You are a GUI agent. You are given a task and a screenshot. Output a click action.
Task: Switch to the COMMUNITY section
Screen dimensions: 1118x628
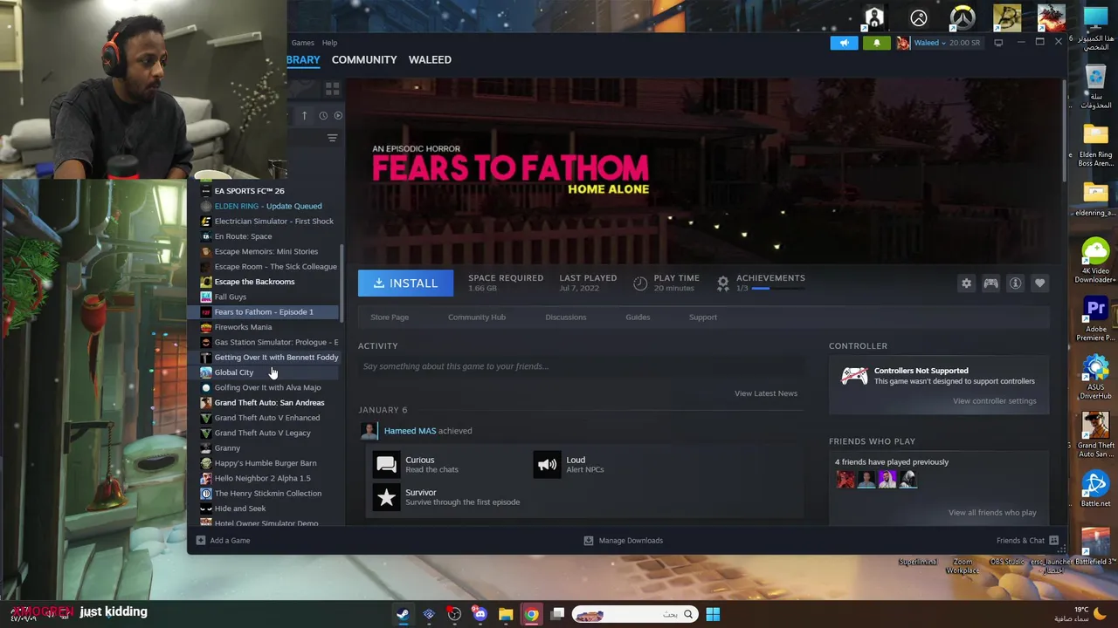[x=364, y=59]
